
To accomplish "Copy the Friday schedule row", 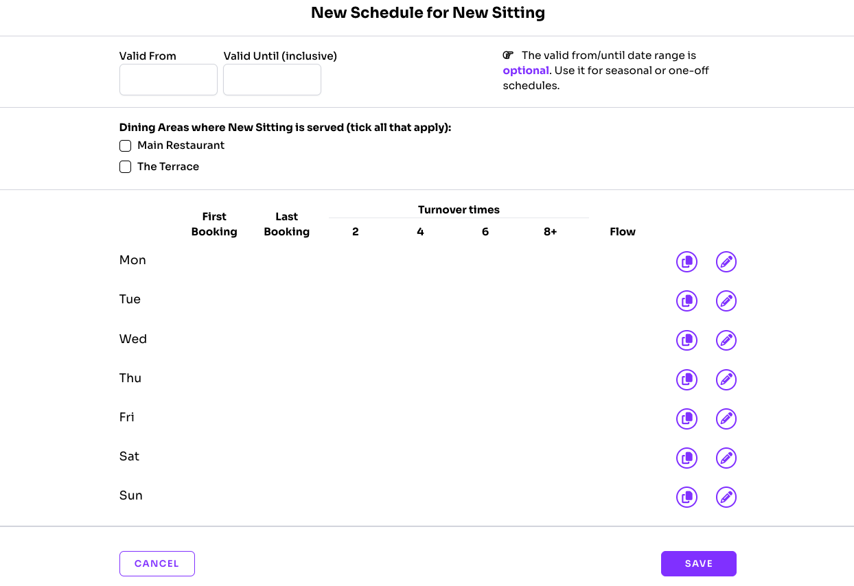I will click(x=686, y=419).
